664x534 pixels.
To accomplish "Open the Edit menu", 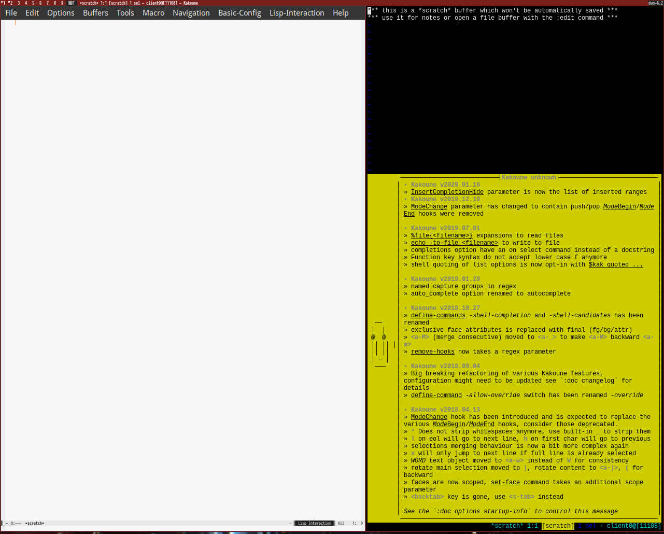I will 32,13.
